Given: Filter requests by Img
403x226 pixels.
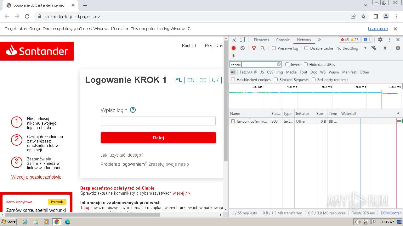Looking at the screenshot, I should coord(280,72).
